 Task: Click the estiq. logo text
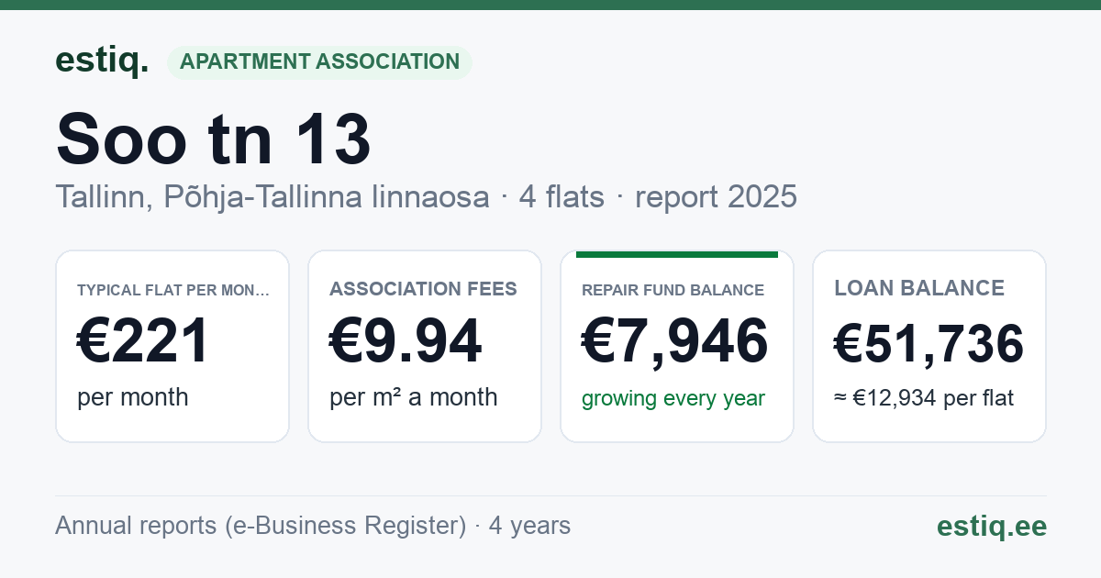pyautogui.click(x=102, y=61)
